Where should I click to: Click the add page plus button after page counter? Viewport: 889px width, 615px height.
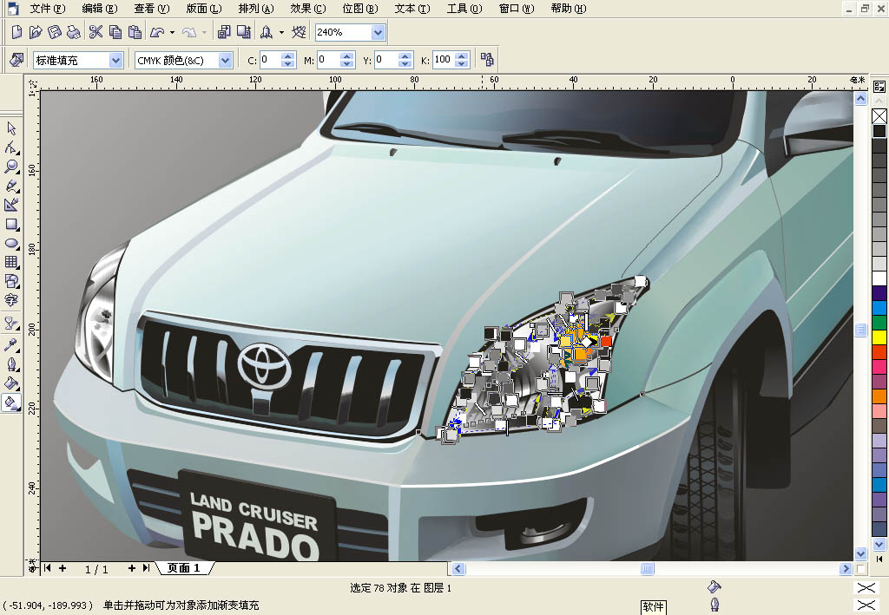(132, 568)
